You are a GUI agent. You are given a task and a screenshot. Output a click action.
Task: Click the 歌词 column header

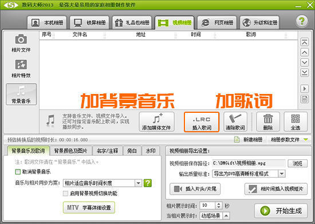[251, 34]
